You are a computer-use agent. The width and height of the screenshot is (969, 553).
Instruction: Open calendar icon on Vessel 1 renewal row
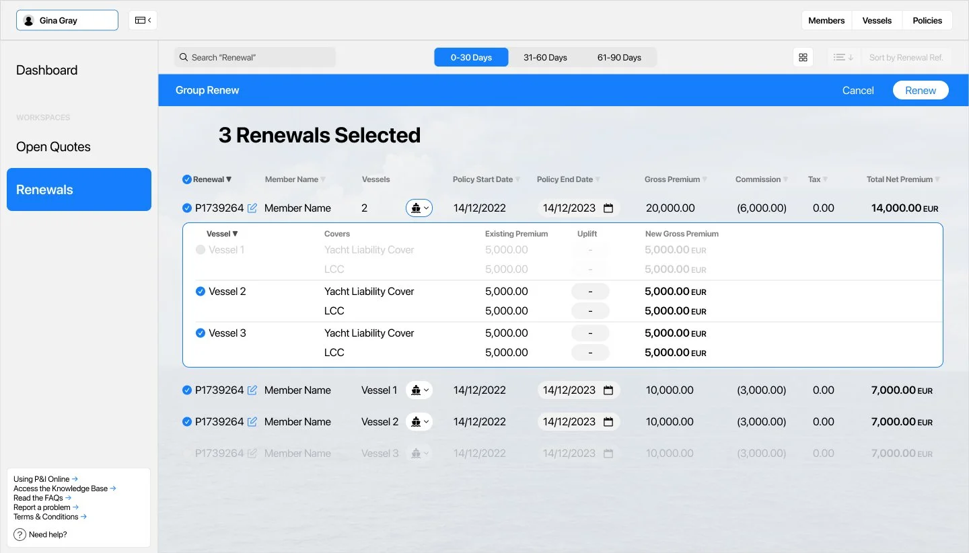click(x=608, y=390)
